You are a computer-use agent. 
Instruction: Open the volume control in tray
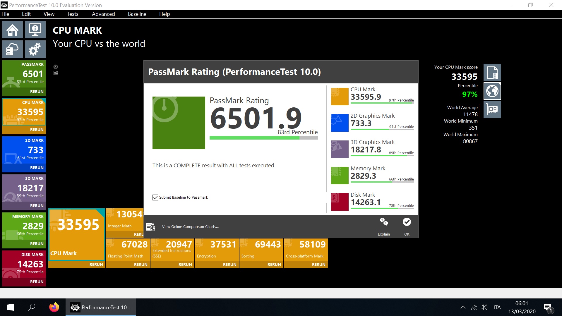[x=484, y=307]
